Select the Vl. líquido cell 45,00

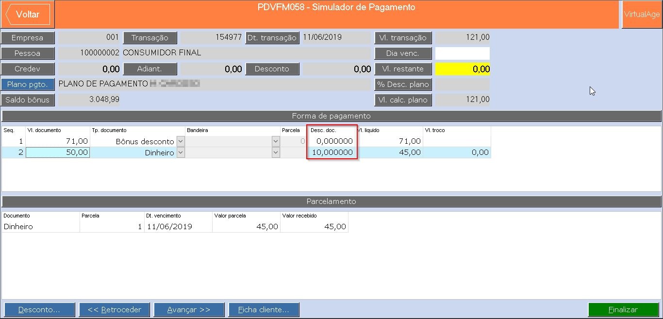tap(389, 152)
